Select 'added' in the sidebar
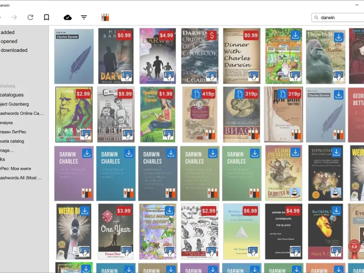 [x=7, y=32]
